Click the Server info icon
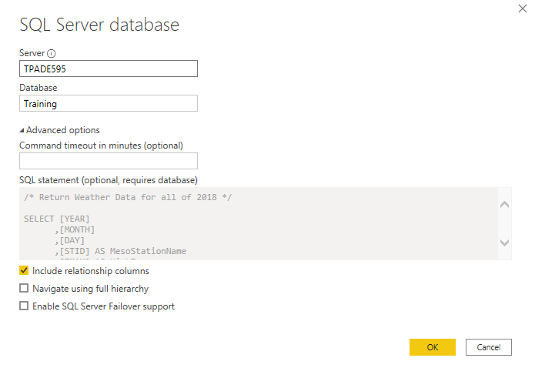The width and height of the screenshot is (535, 368). point(51,54)
